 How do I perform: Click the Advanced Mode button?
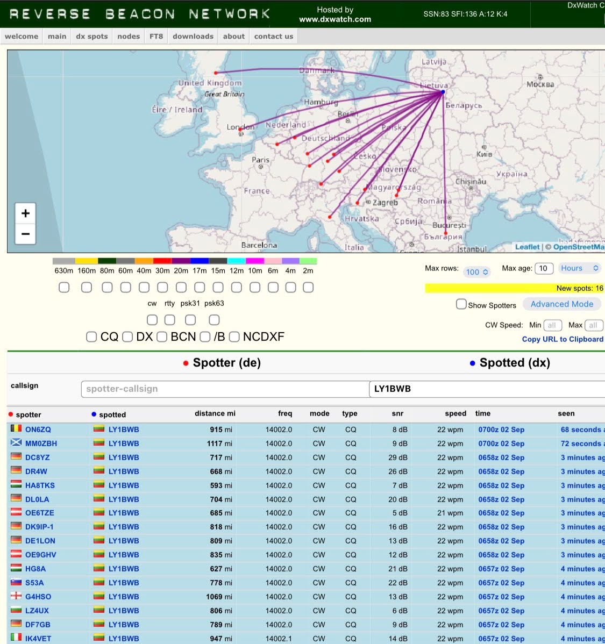tap(561, 304)
